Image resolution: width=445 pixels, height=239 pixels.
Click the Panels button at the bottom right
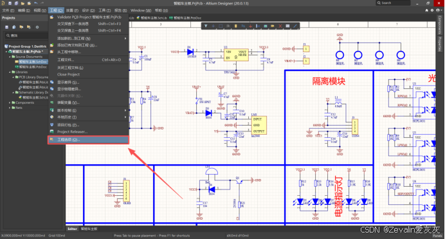pyautogui.click(x=437, y=236)
